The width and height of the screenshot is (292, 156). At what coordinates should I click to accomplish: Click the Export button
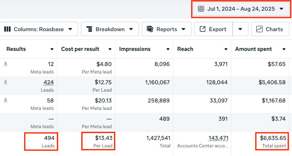point(214,29)
